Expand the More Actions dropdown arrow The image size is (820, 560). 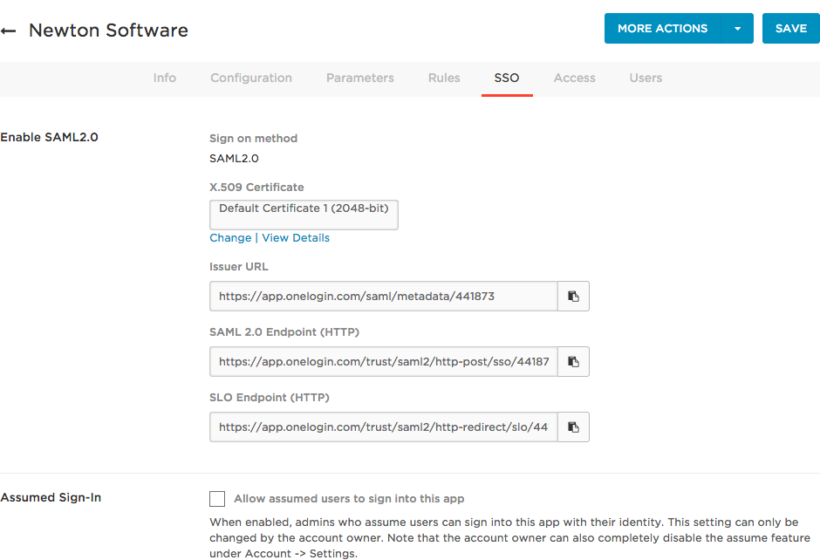pos(737,29)
